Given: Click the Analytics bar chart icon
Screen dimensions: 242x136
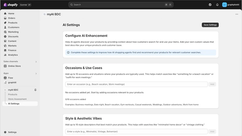Looking at the screenshot, I should (5, 55).
